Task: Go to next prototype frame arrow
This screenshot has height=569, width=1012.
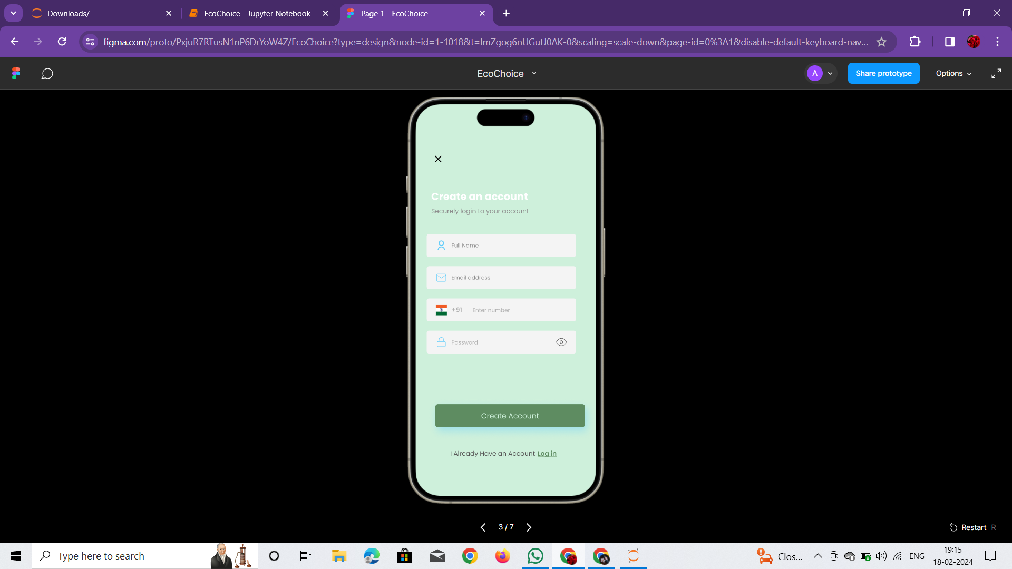Action: 529,527
